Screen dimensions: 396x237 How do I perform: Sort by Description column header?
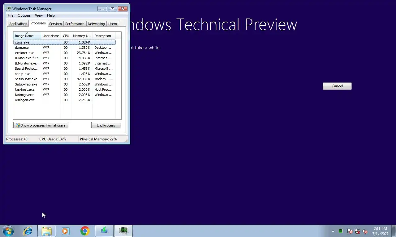tap(104, 36)
